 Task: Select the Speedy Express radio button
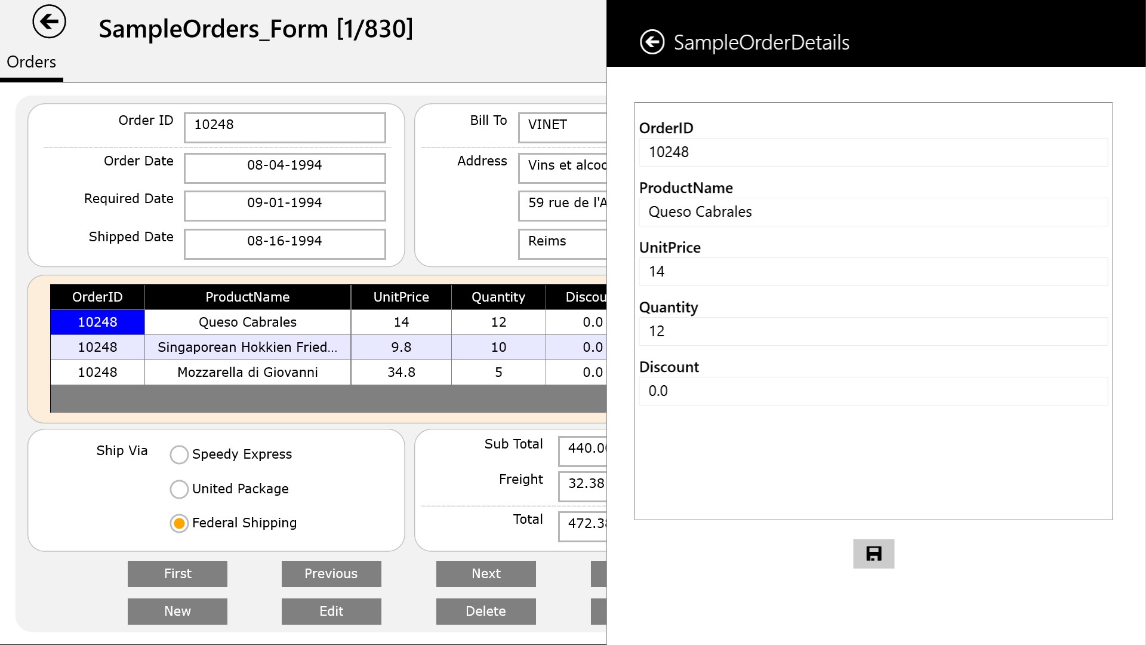coord(178,454)
